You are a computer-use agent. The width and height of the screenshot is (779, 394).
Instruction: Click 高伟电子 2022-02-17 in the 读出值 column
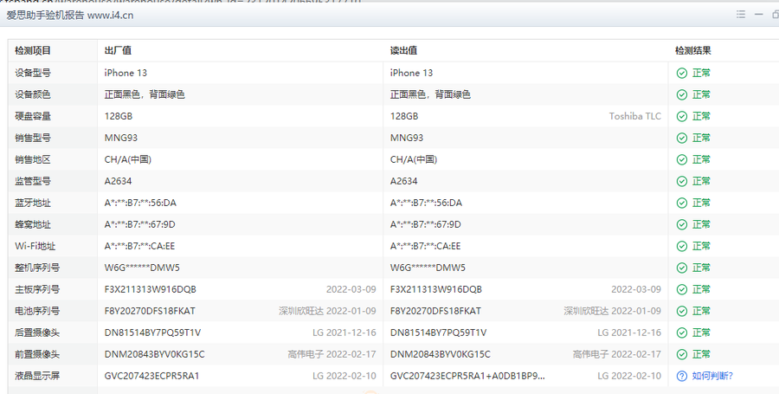[616, 354]
